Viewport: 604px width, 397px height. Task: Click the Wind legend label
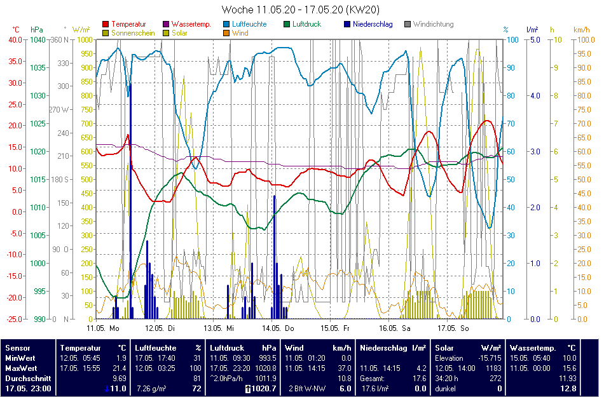coord(240,33)
